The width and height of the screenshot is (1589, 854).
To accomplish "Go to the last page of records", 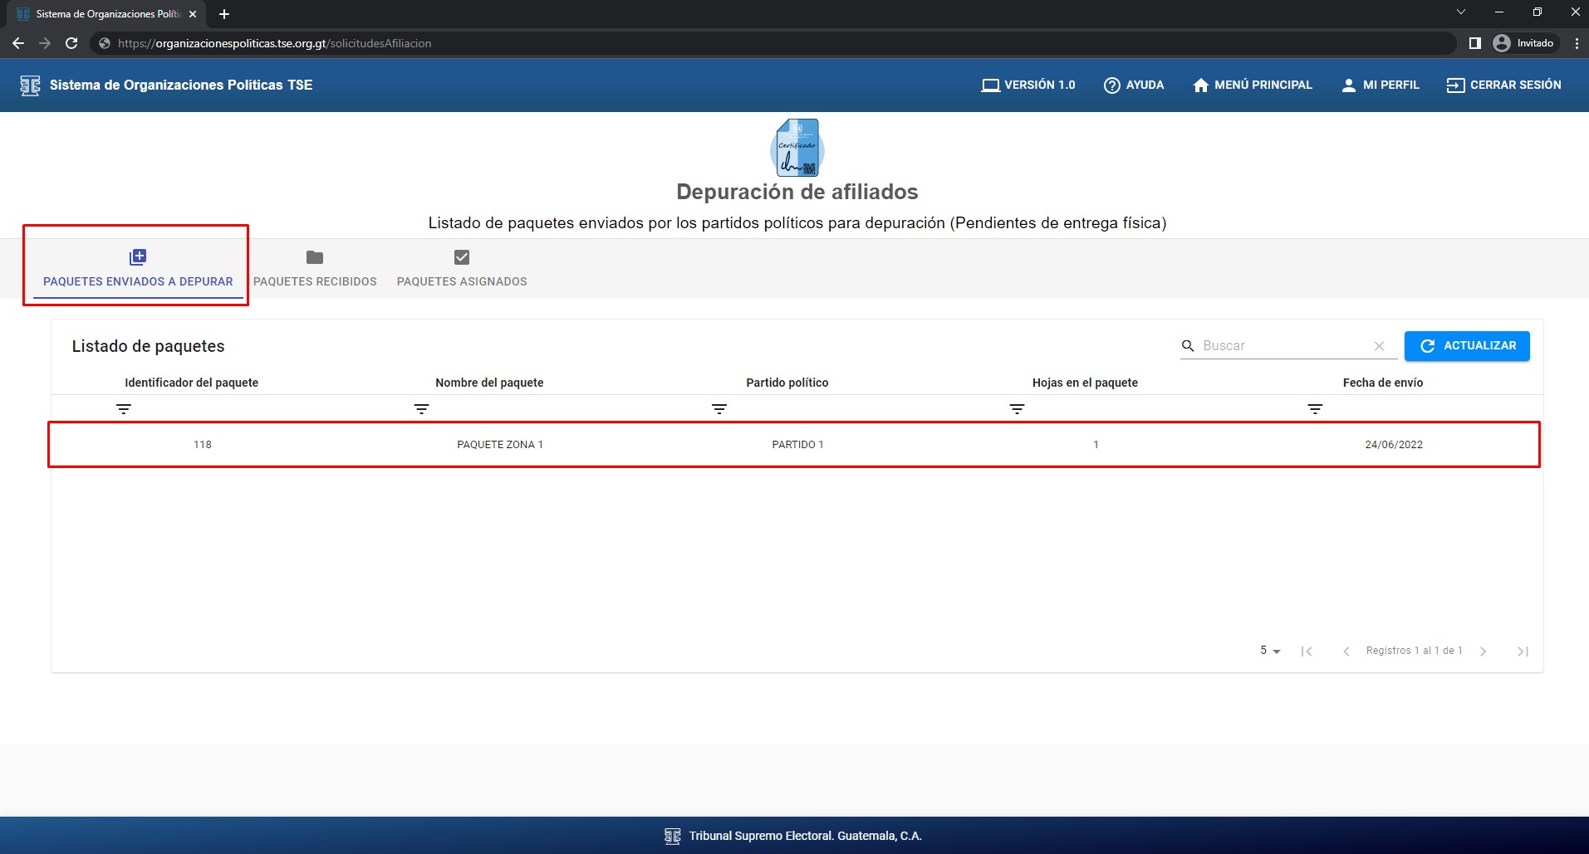I will tap(1523, 651).
